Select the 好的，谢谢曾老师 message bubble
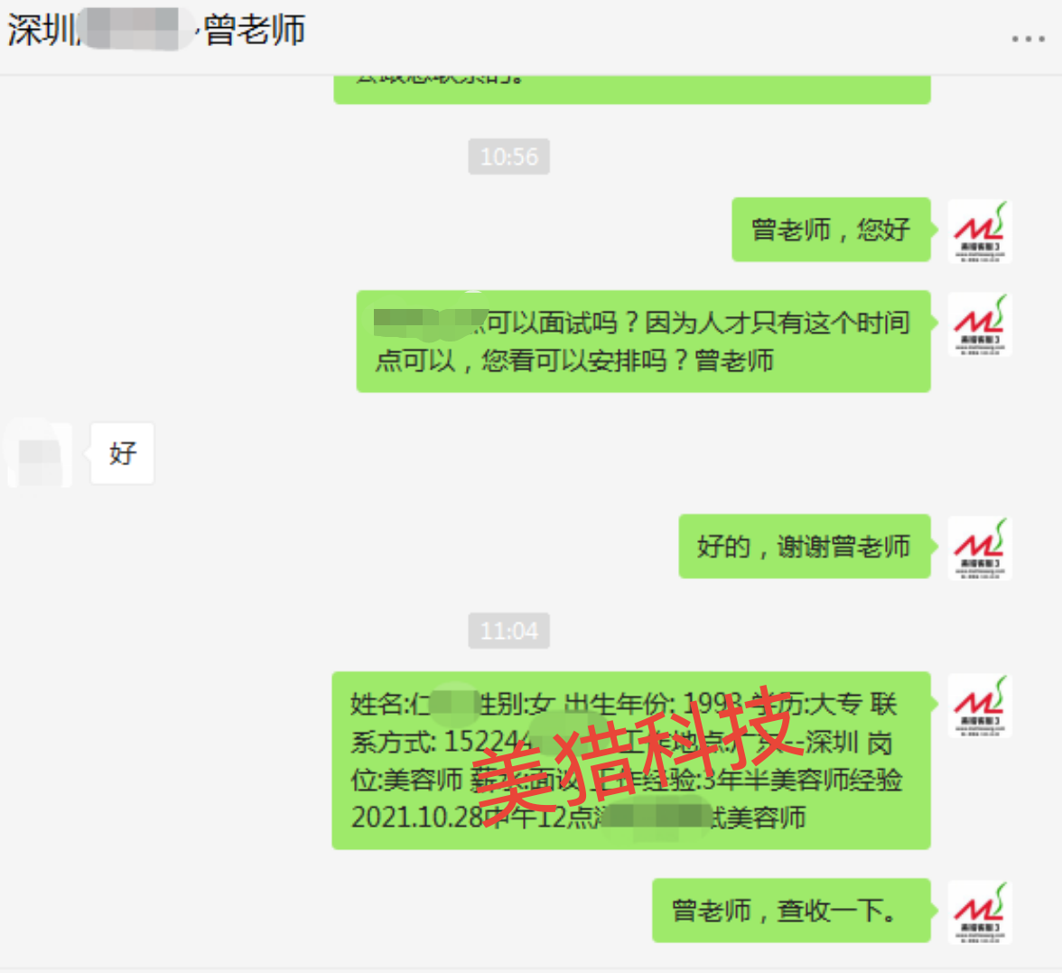 point(805,546)
